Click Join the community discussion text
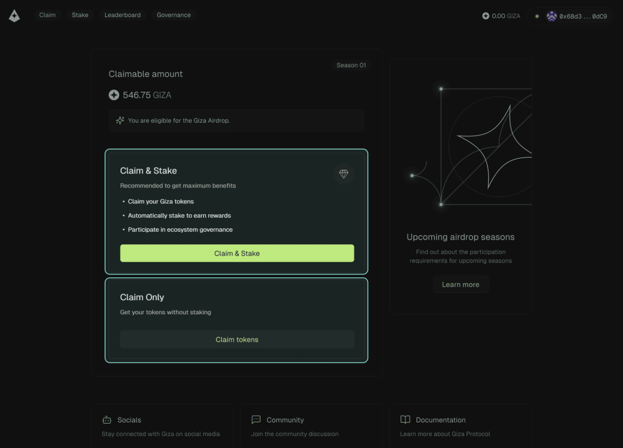623x448 pixels. (294, 434)
